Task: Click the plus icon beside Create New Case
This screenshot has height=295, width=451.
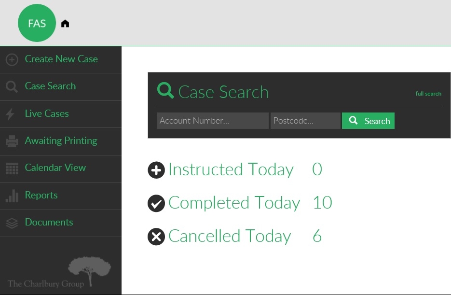Action: 12,59
